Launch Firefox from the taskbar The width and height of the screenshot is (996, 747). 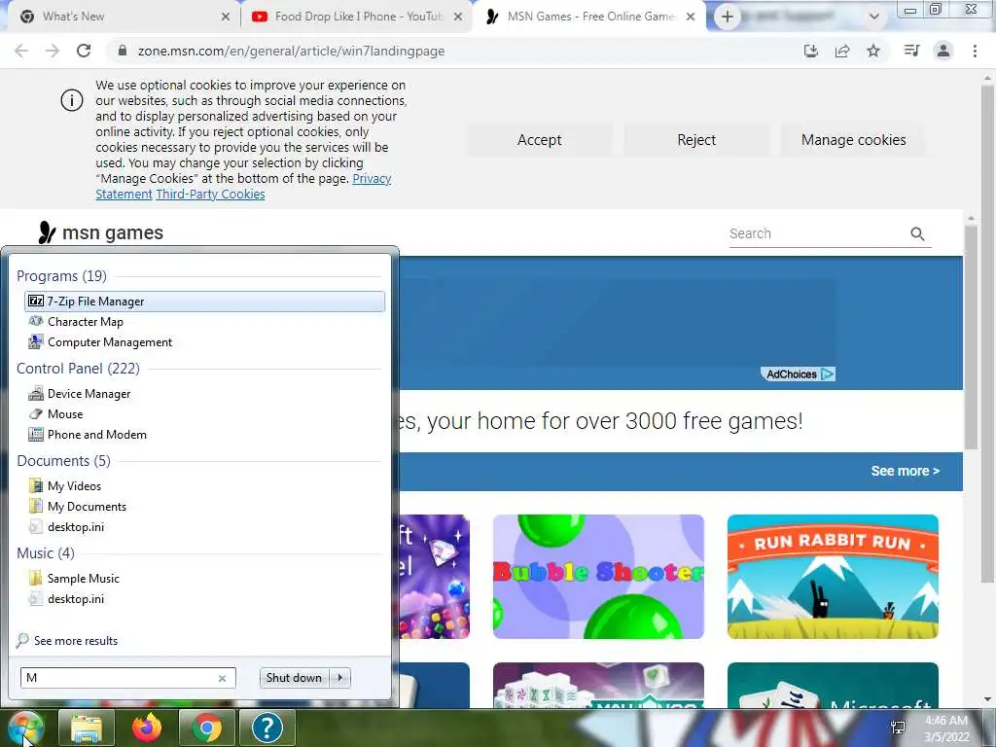(147, 728)
